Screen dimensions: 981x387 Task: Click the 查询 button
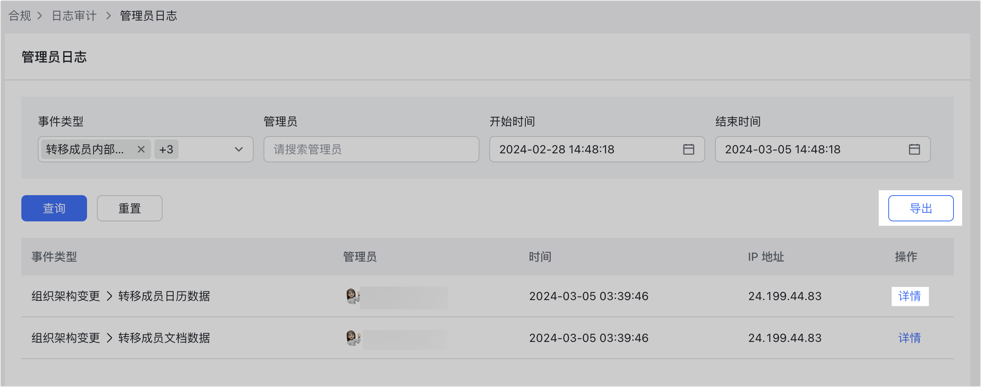point(54,208)
